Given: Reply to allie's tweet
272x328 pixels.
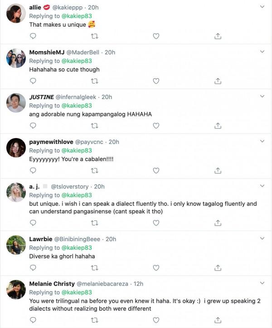Looking at the screenshot, I should (33, 36).
